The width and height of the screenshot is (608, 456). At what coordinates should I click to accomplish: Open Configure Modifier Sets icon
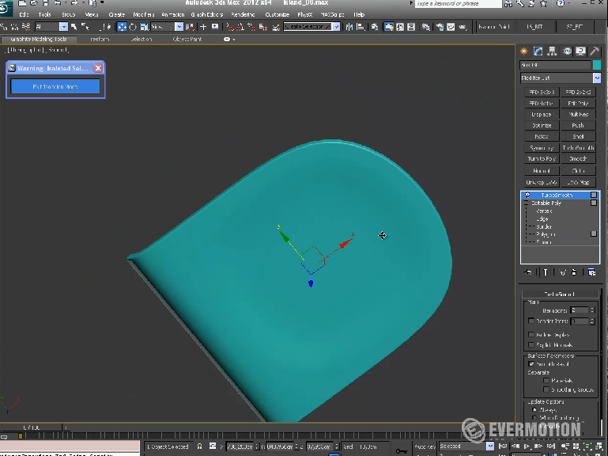pyautogui.click(x=591, y=272)
